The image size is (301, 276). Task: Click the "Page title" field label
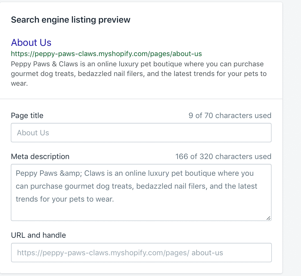27,116
